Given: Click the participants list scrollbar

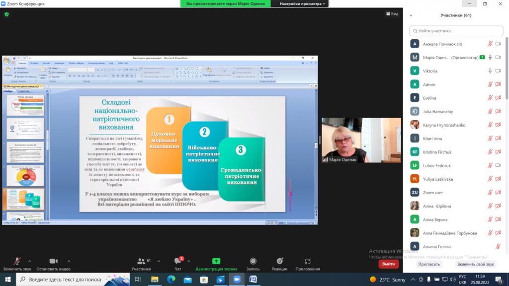Looking at the screenshot, I should pyautogui.click(x=507, y=68).
